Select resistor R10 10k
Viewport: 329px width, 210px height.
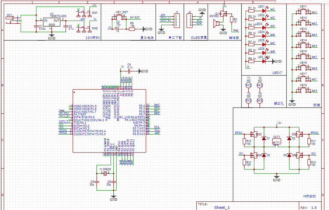coord(244,141)
